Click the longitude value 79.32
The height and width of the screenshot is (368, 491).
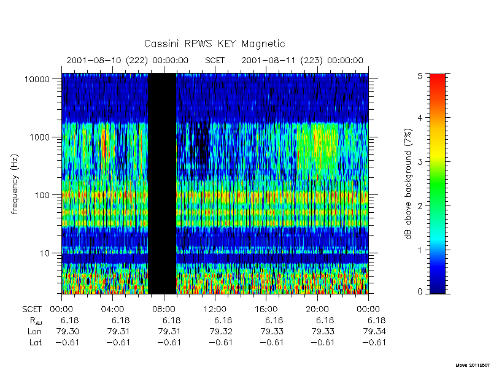tap(221, 331)
